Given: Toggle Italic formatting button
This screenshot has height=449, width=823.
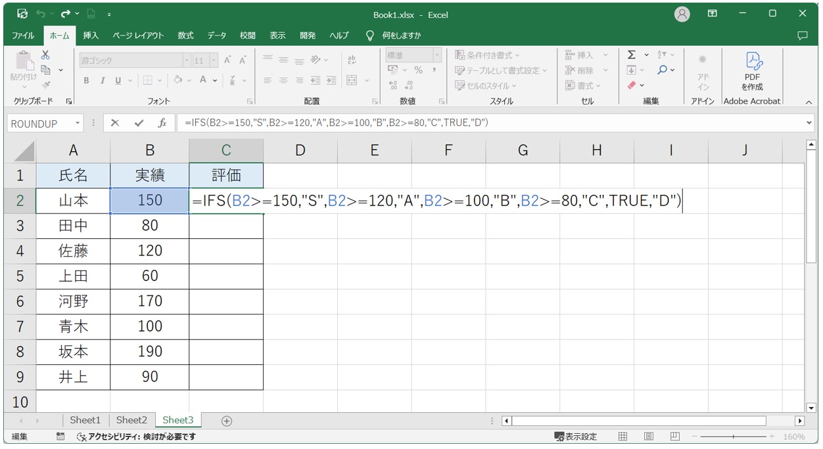Looking at the screenshot, I should (x=103, y=81).
